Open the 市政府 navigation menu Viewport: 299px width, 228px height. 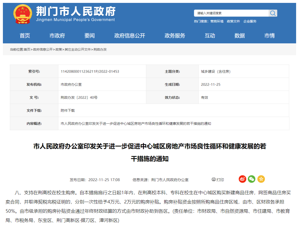(57, 36)
